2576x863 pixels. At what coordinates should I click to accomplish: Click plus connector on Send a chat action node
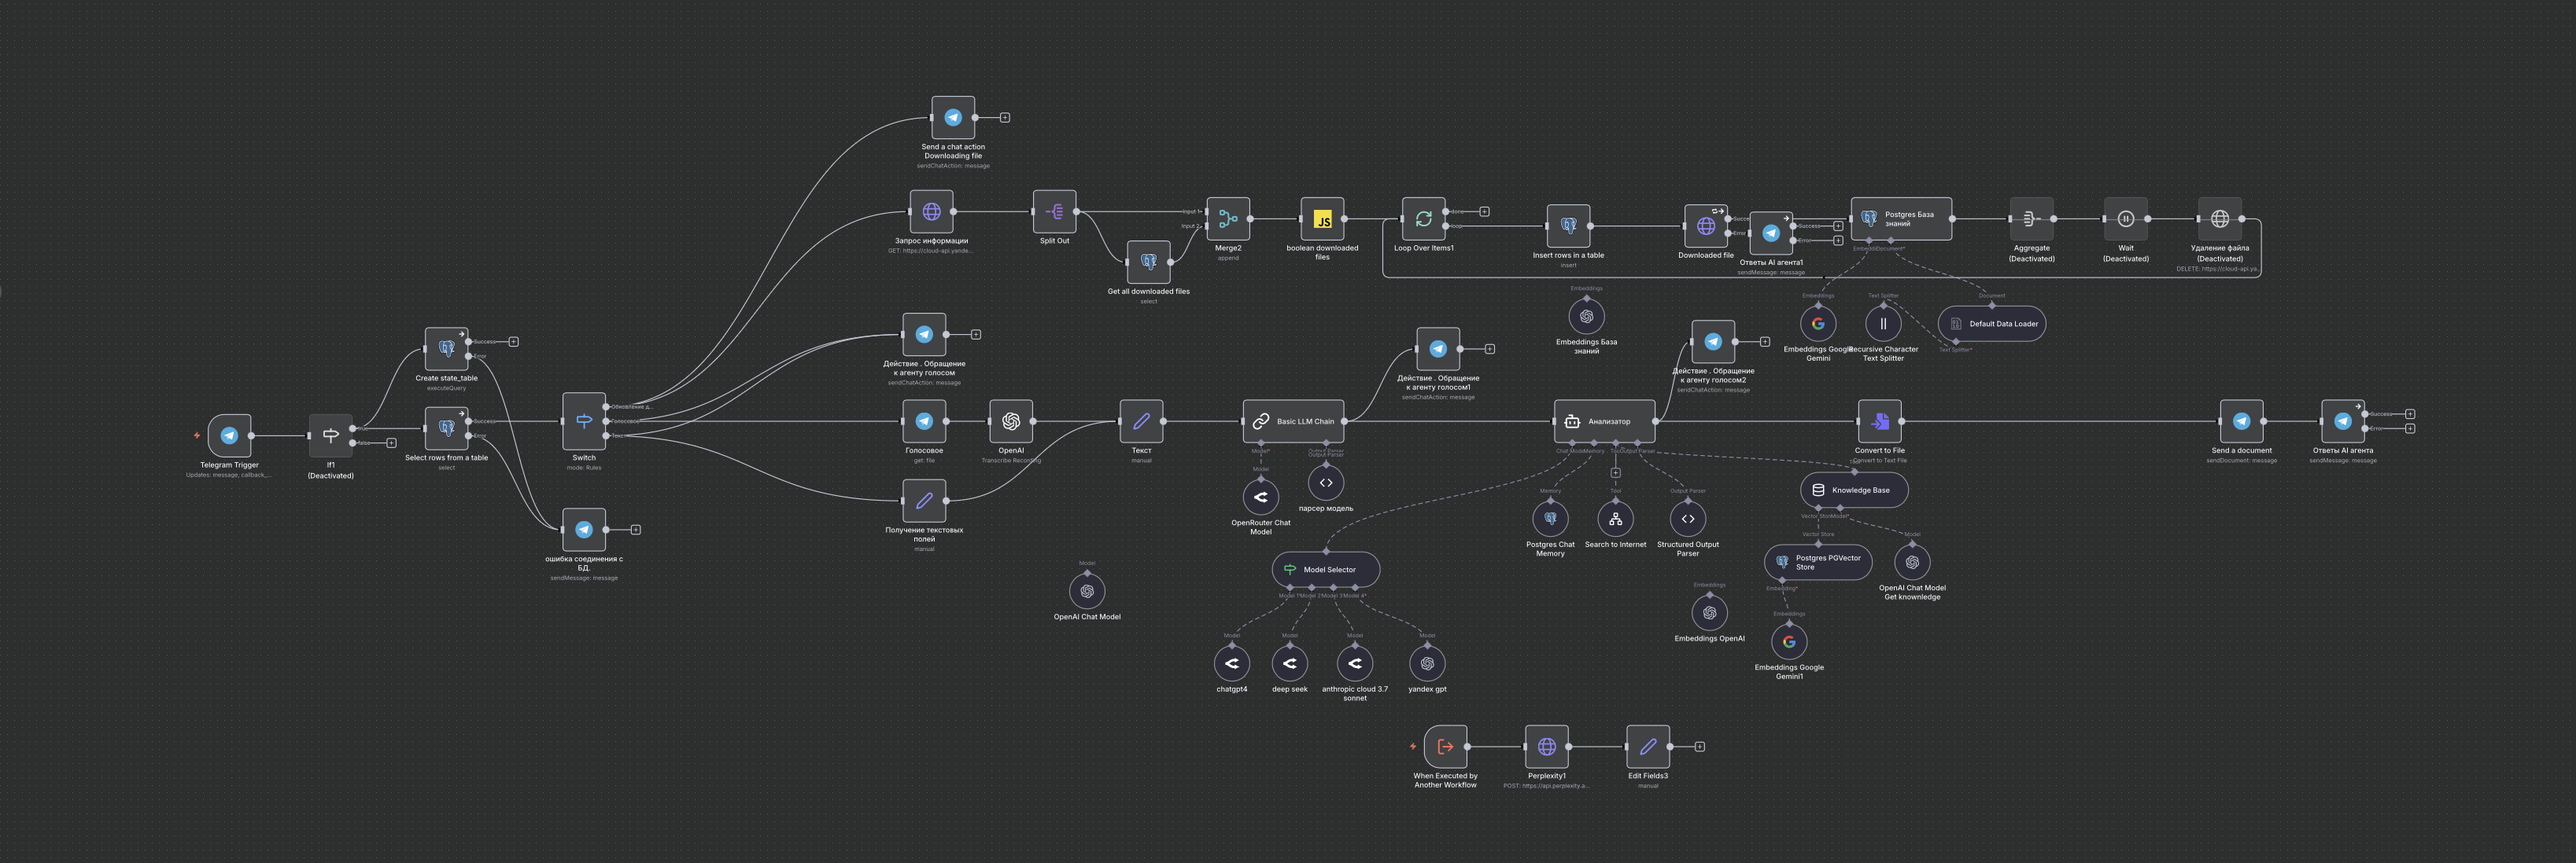[x=1005, y=118]
